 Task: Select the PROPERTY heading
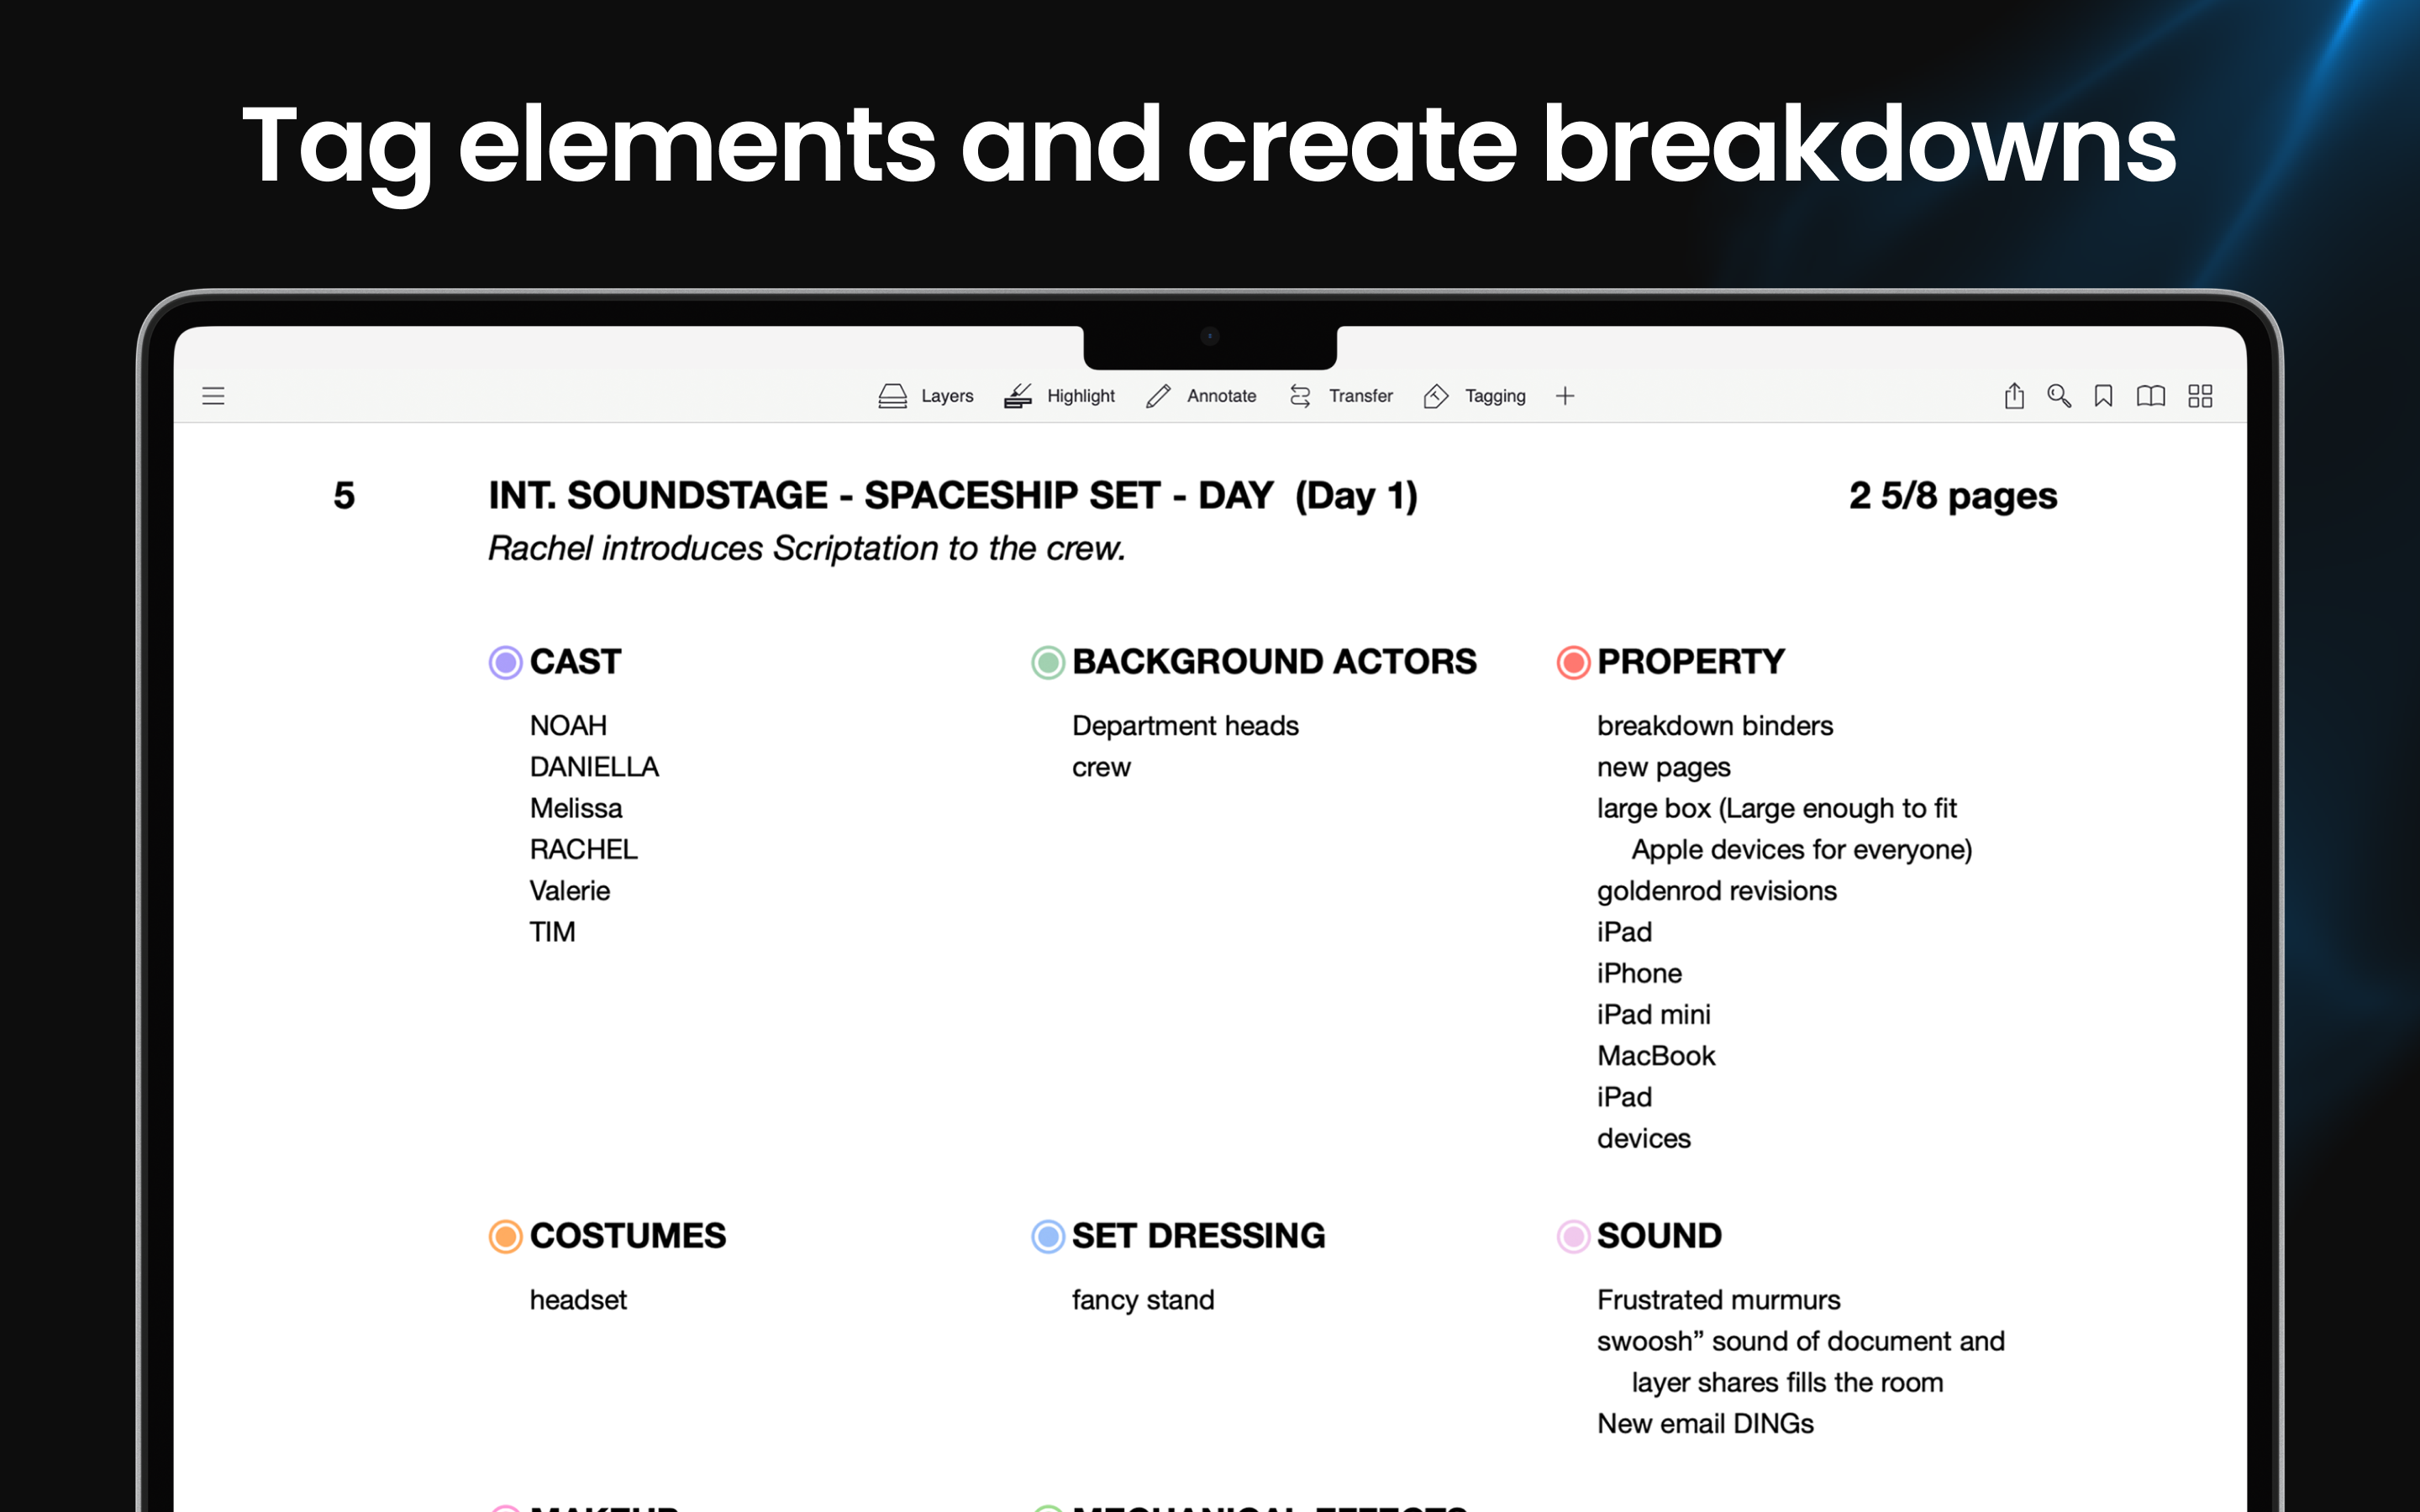1690,662
